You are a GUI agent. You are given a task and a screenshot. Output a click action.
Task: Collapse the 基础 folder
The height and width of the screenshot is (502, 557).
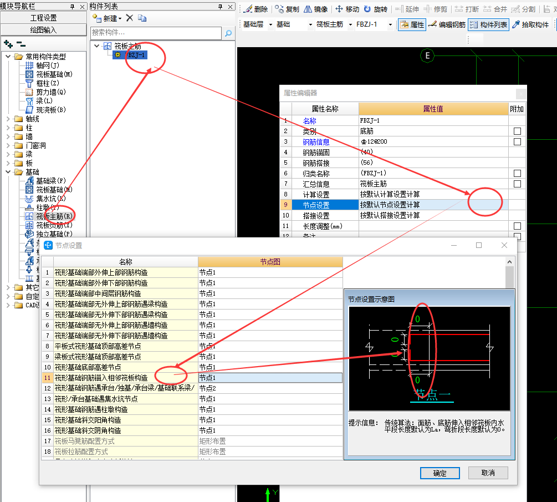(8, 172)
